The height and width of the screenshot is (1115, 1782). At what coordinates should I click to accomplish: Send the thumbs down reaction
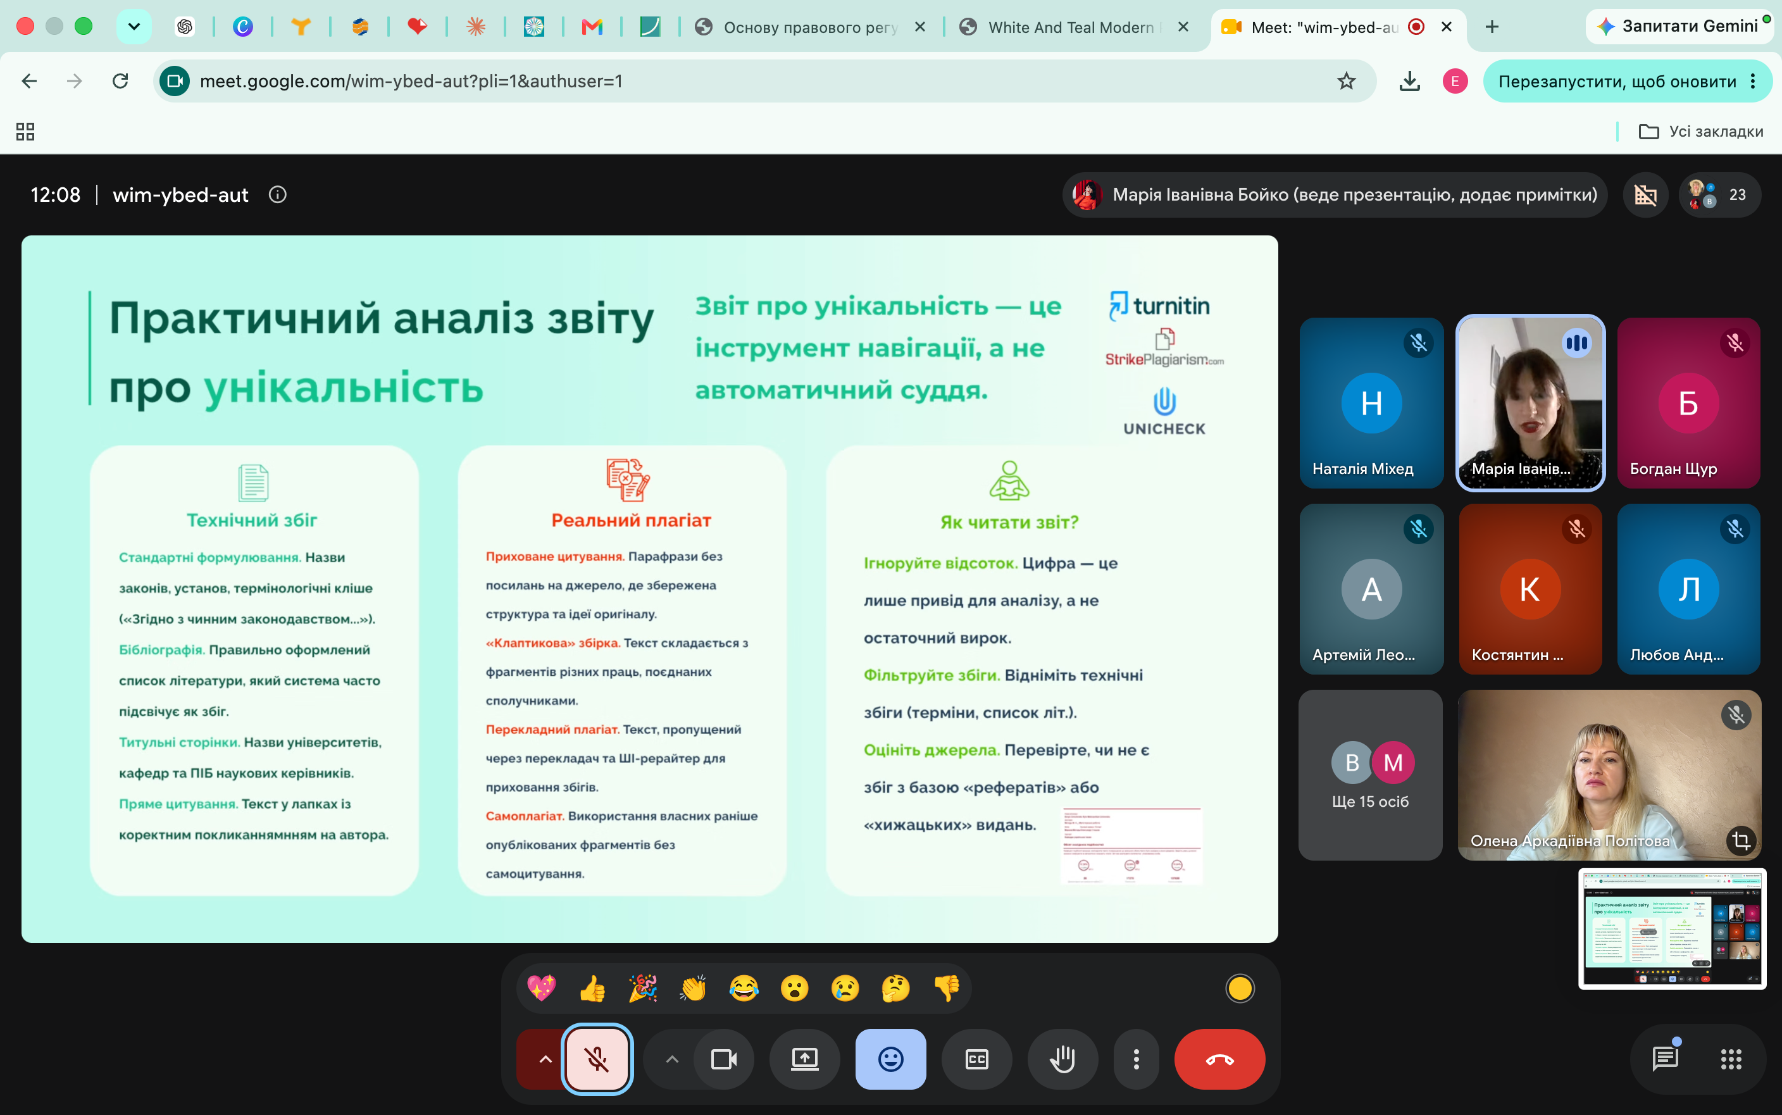pos(947,988)
